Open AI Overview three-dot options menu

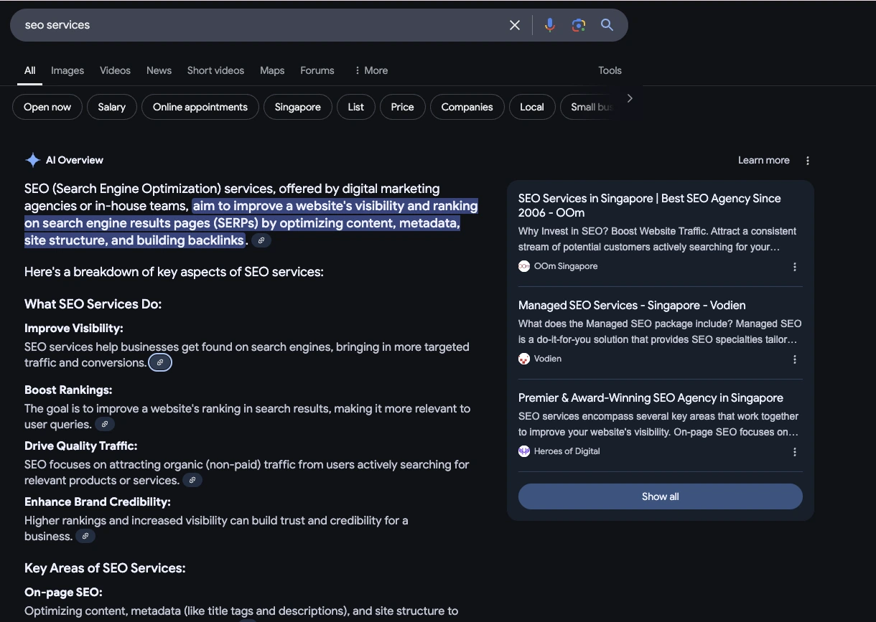(x=808, y=161)
